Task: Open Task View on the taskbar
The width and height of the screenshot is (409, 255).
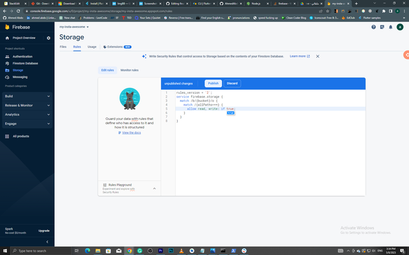Action: 77,251
